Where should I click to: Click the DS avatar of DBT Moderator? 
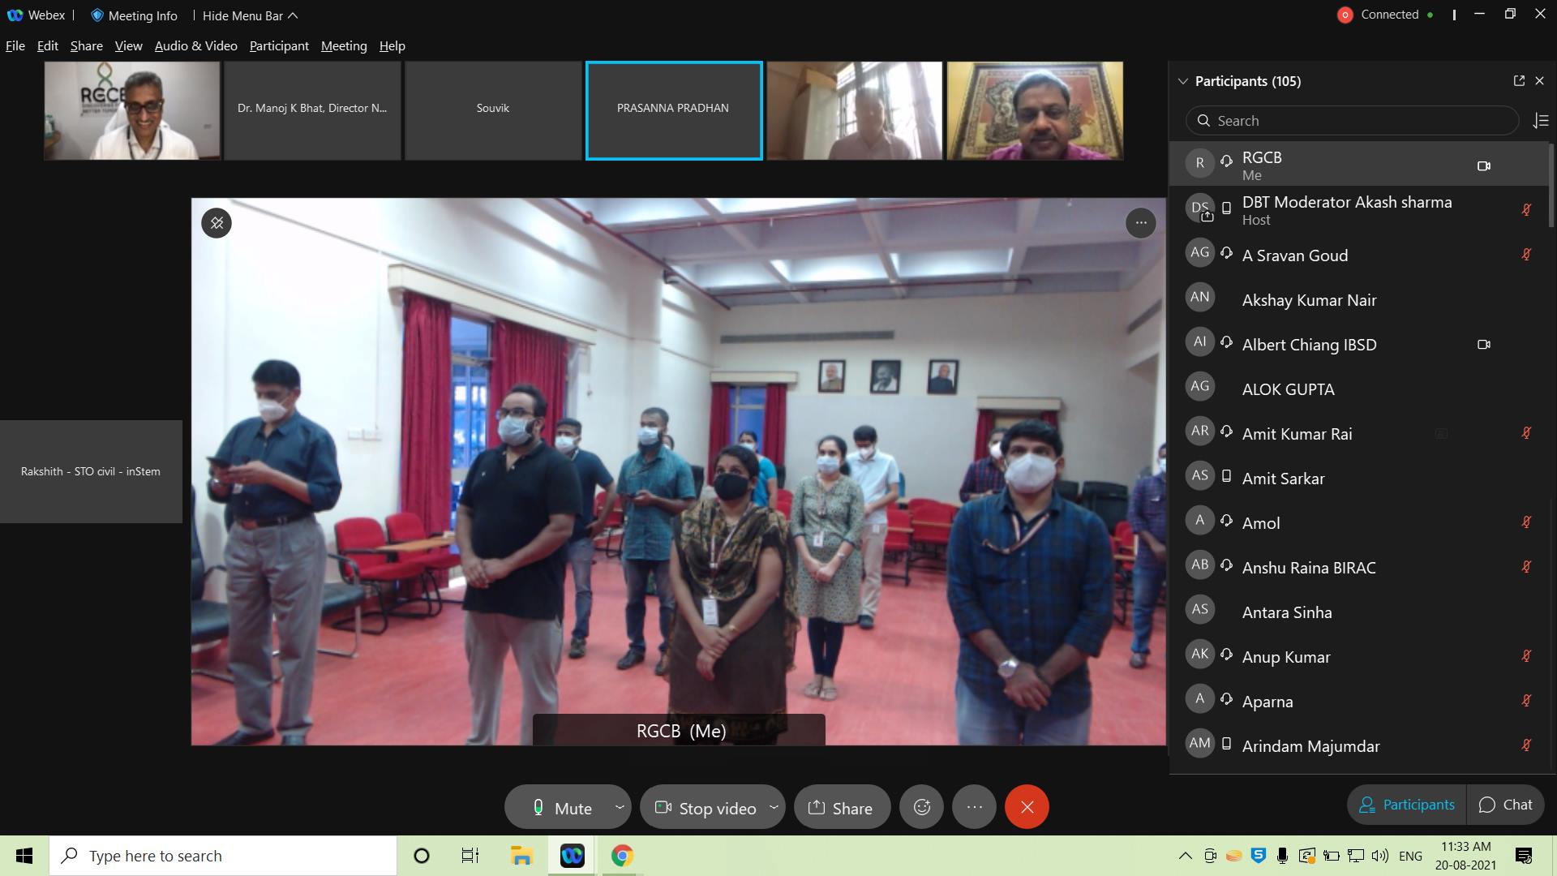click(x=1200, y=208)
